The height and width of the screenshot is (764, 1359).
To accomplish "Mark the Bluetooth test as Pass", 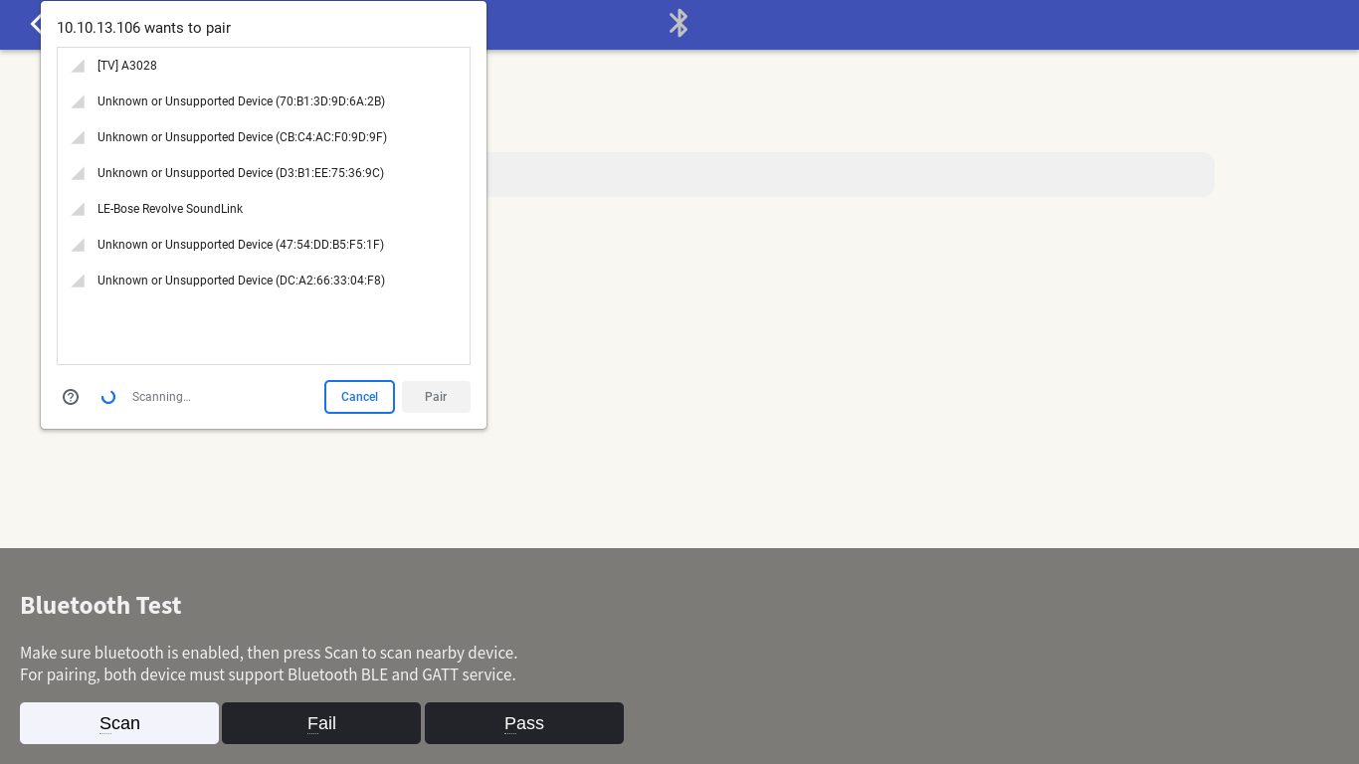I will click(x=524, y=723).
